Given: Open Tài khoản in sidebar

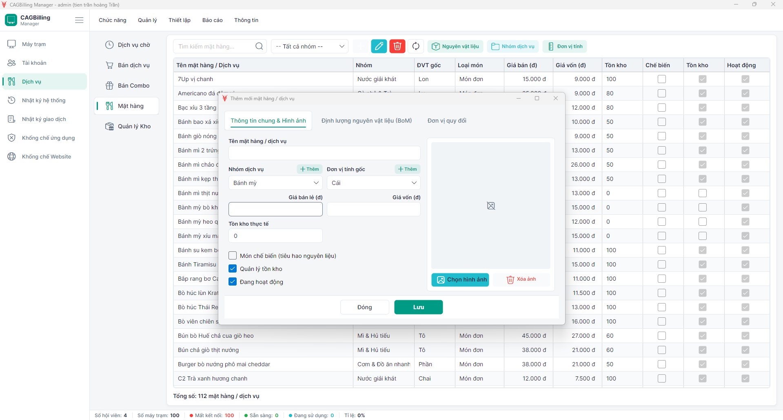Looking at the screenshot, I should pyautogui.click(x=44, y=63).
